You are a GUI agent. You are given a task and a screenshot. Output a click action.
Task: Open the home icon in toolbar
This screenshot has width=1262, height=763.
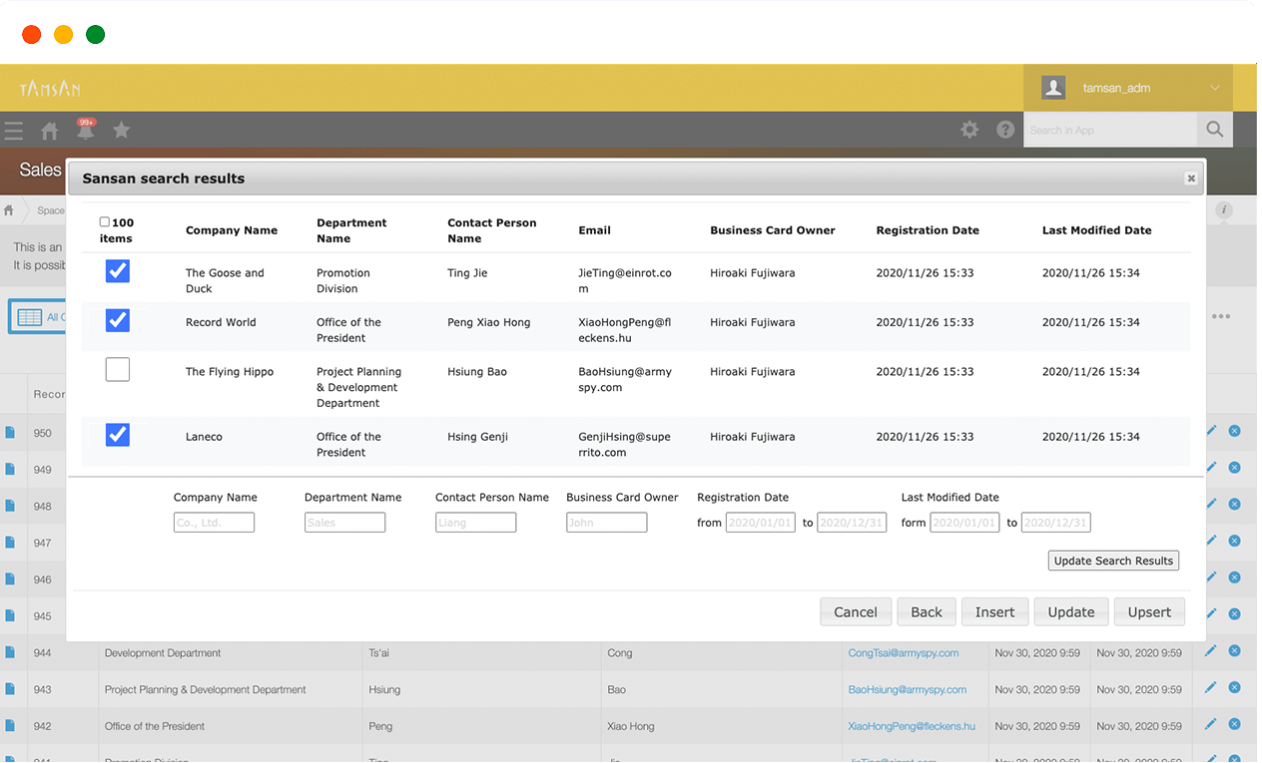point(49,131)
